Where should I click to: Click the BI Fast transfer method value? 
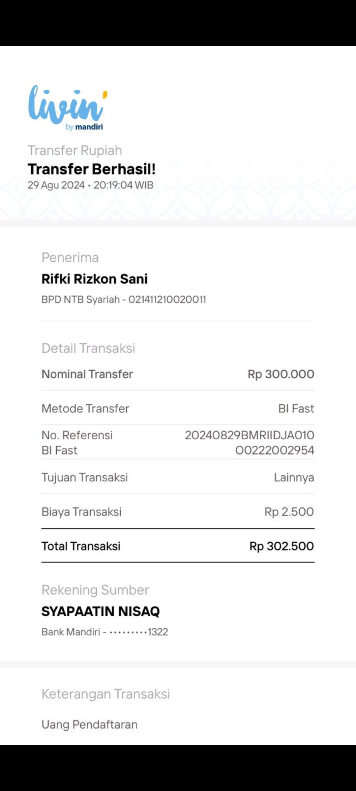296,408
